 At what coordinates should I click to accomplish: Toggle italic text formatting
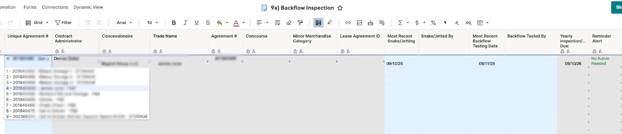185,23
